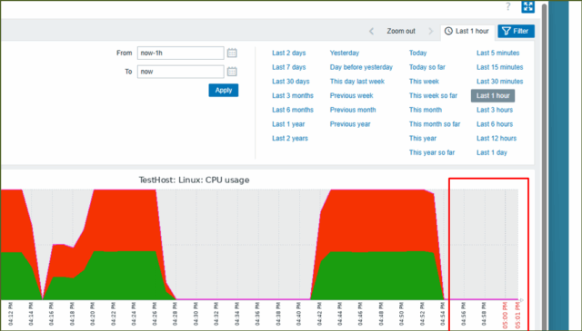
Task: Set range to Last 30 minutes
Action: point(499,82)
